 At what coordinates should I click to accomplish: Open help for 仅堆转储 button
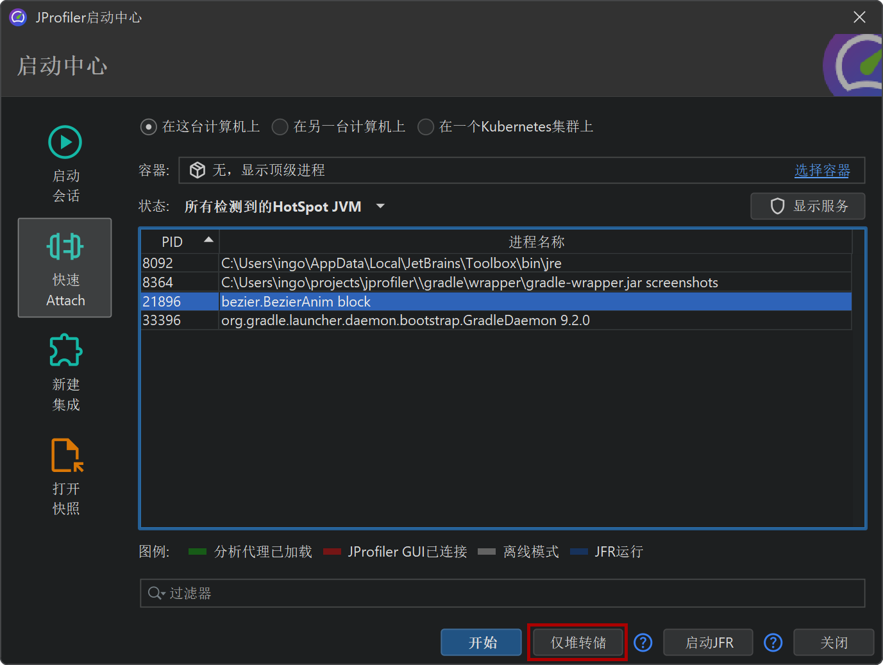643,643
